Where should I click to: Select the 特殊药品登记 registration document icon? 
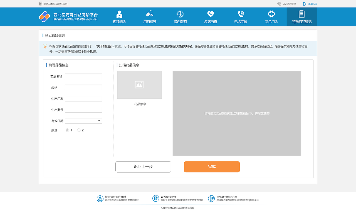301,13
